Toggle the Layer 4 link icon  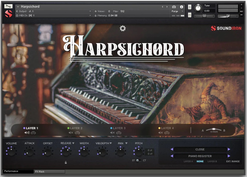(x=167, y=133)
